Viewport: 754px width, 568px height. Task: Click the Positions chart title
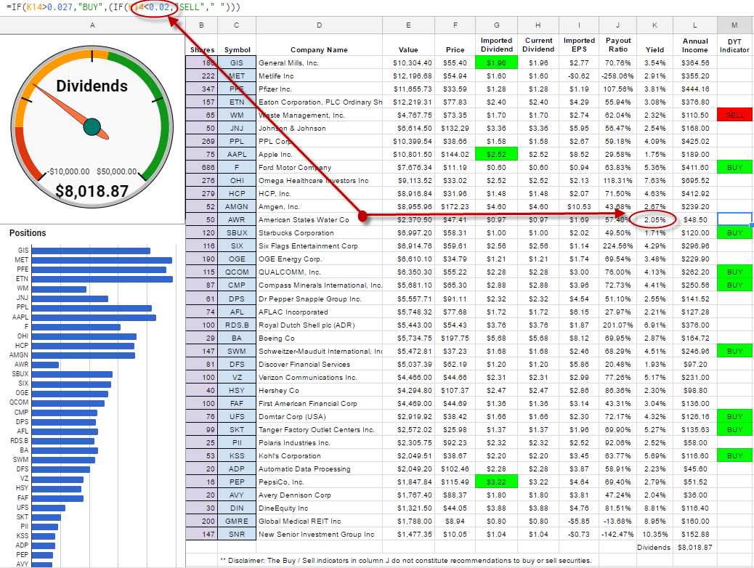tap(28, 233)
